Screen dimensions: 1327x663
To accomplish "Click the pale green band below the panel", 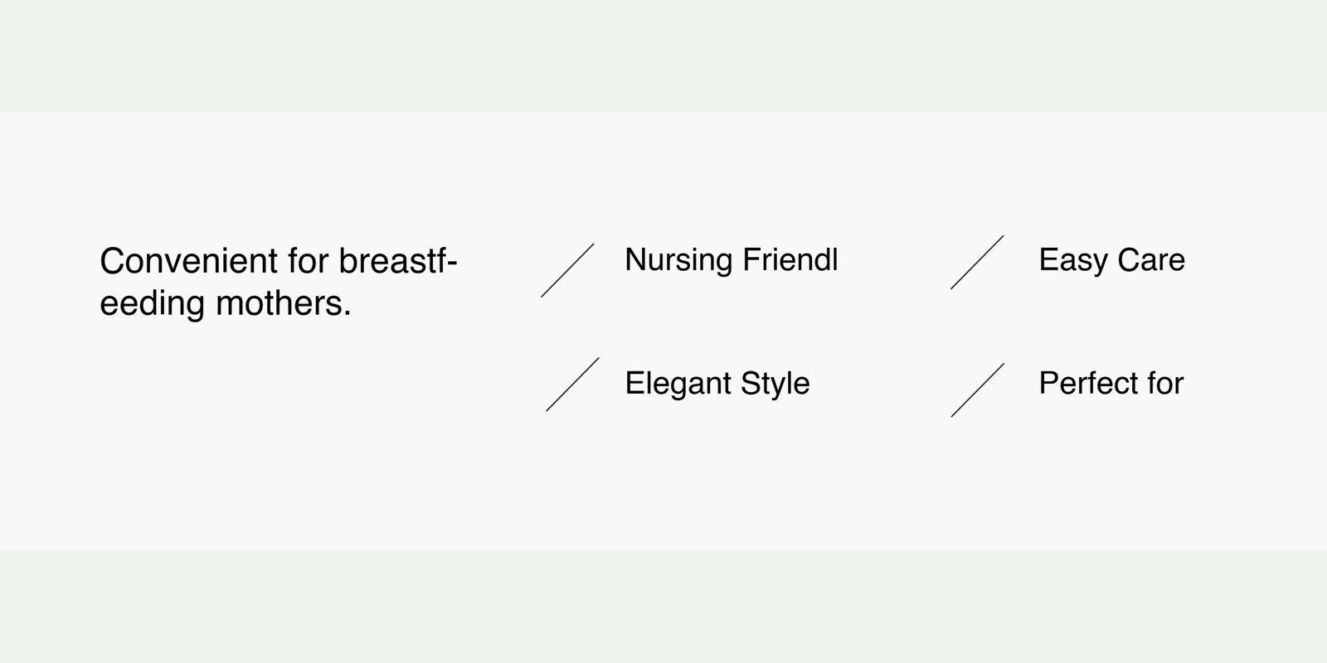I will (663, 607).
